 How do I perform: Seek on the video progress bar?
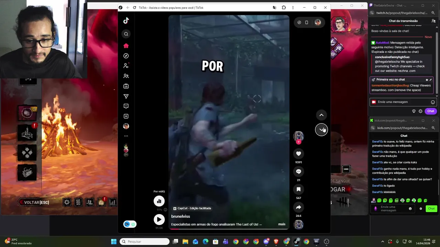pyautogui.click(x=229, y=229)
